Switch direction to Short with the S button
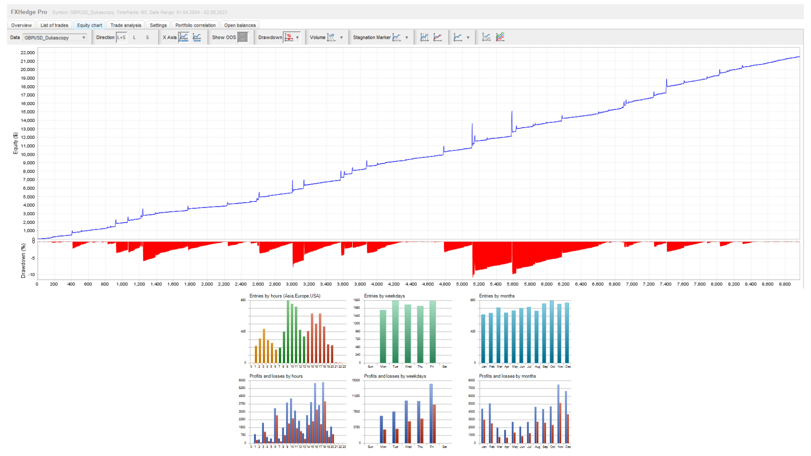This screenshot has height=456, width=811. coord(147,37)
